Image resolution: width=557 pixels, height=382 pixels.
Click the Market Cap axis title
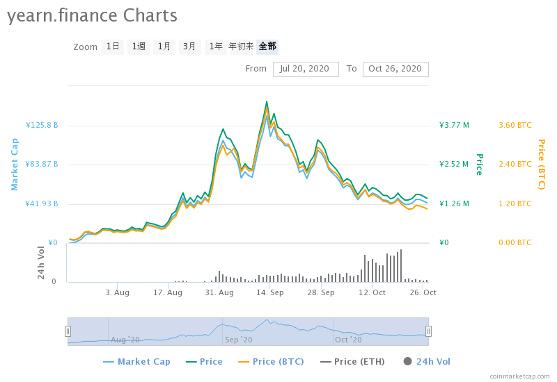click(x=15, y=165)
